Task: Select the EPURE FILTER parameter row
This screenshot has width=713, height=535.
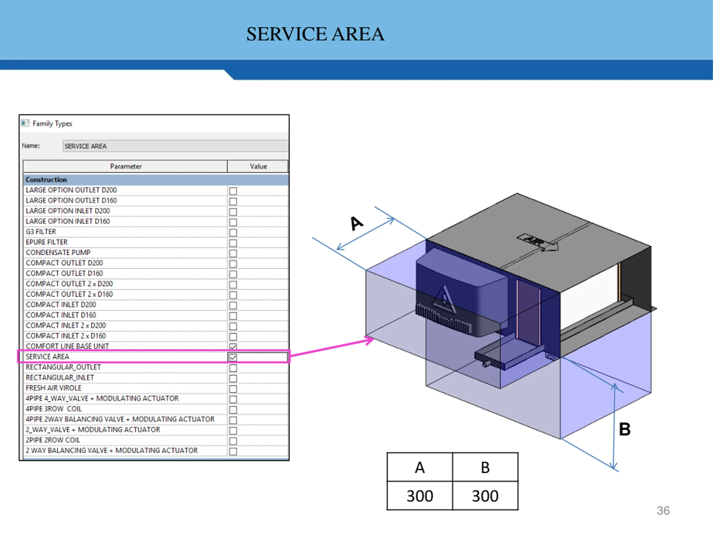Action: (125, 242)
